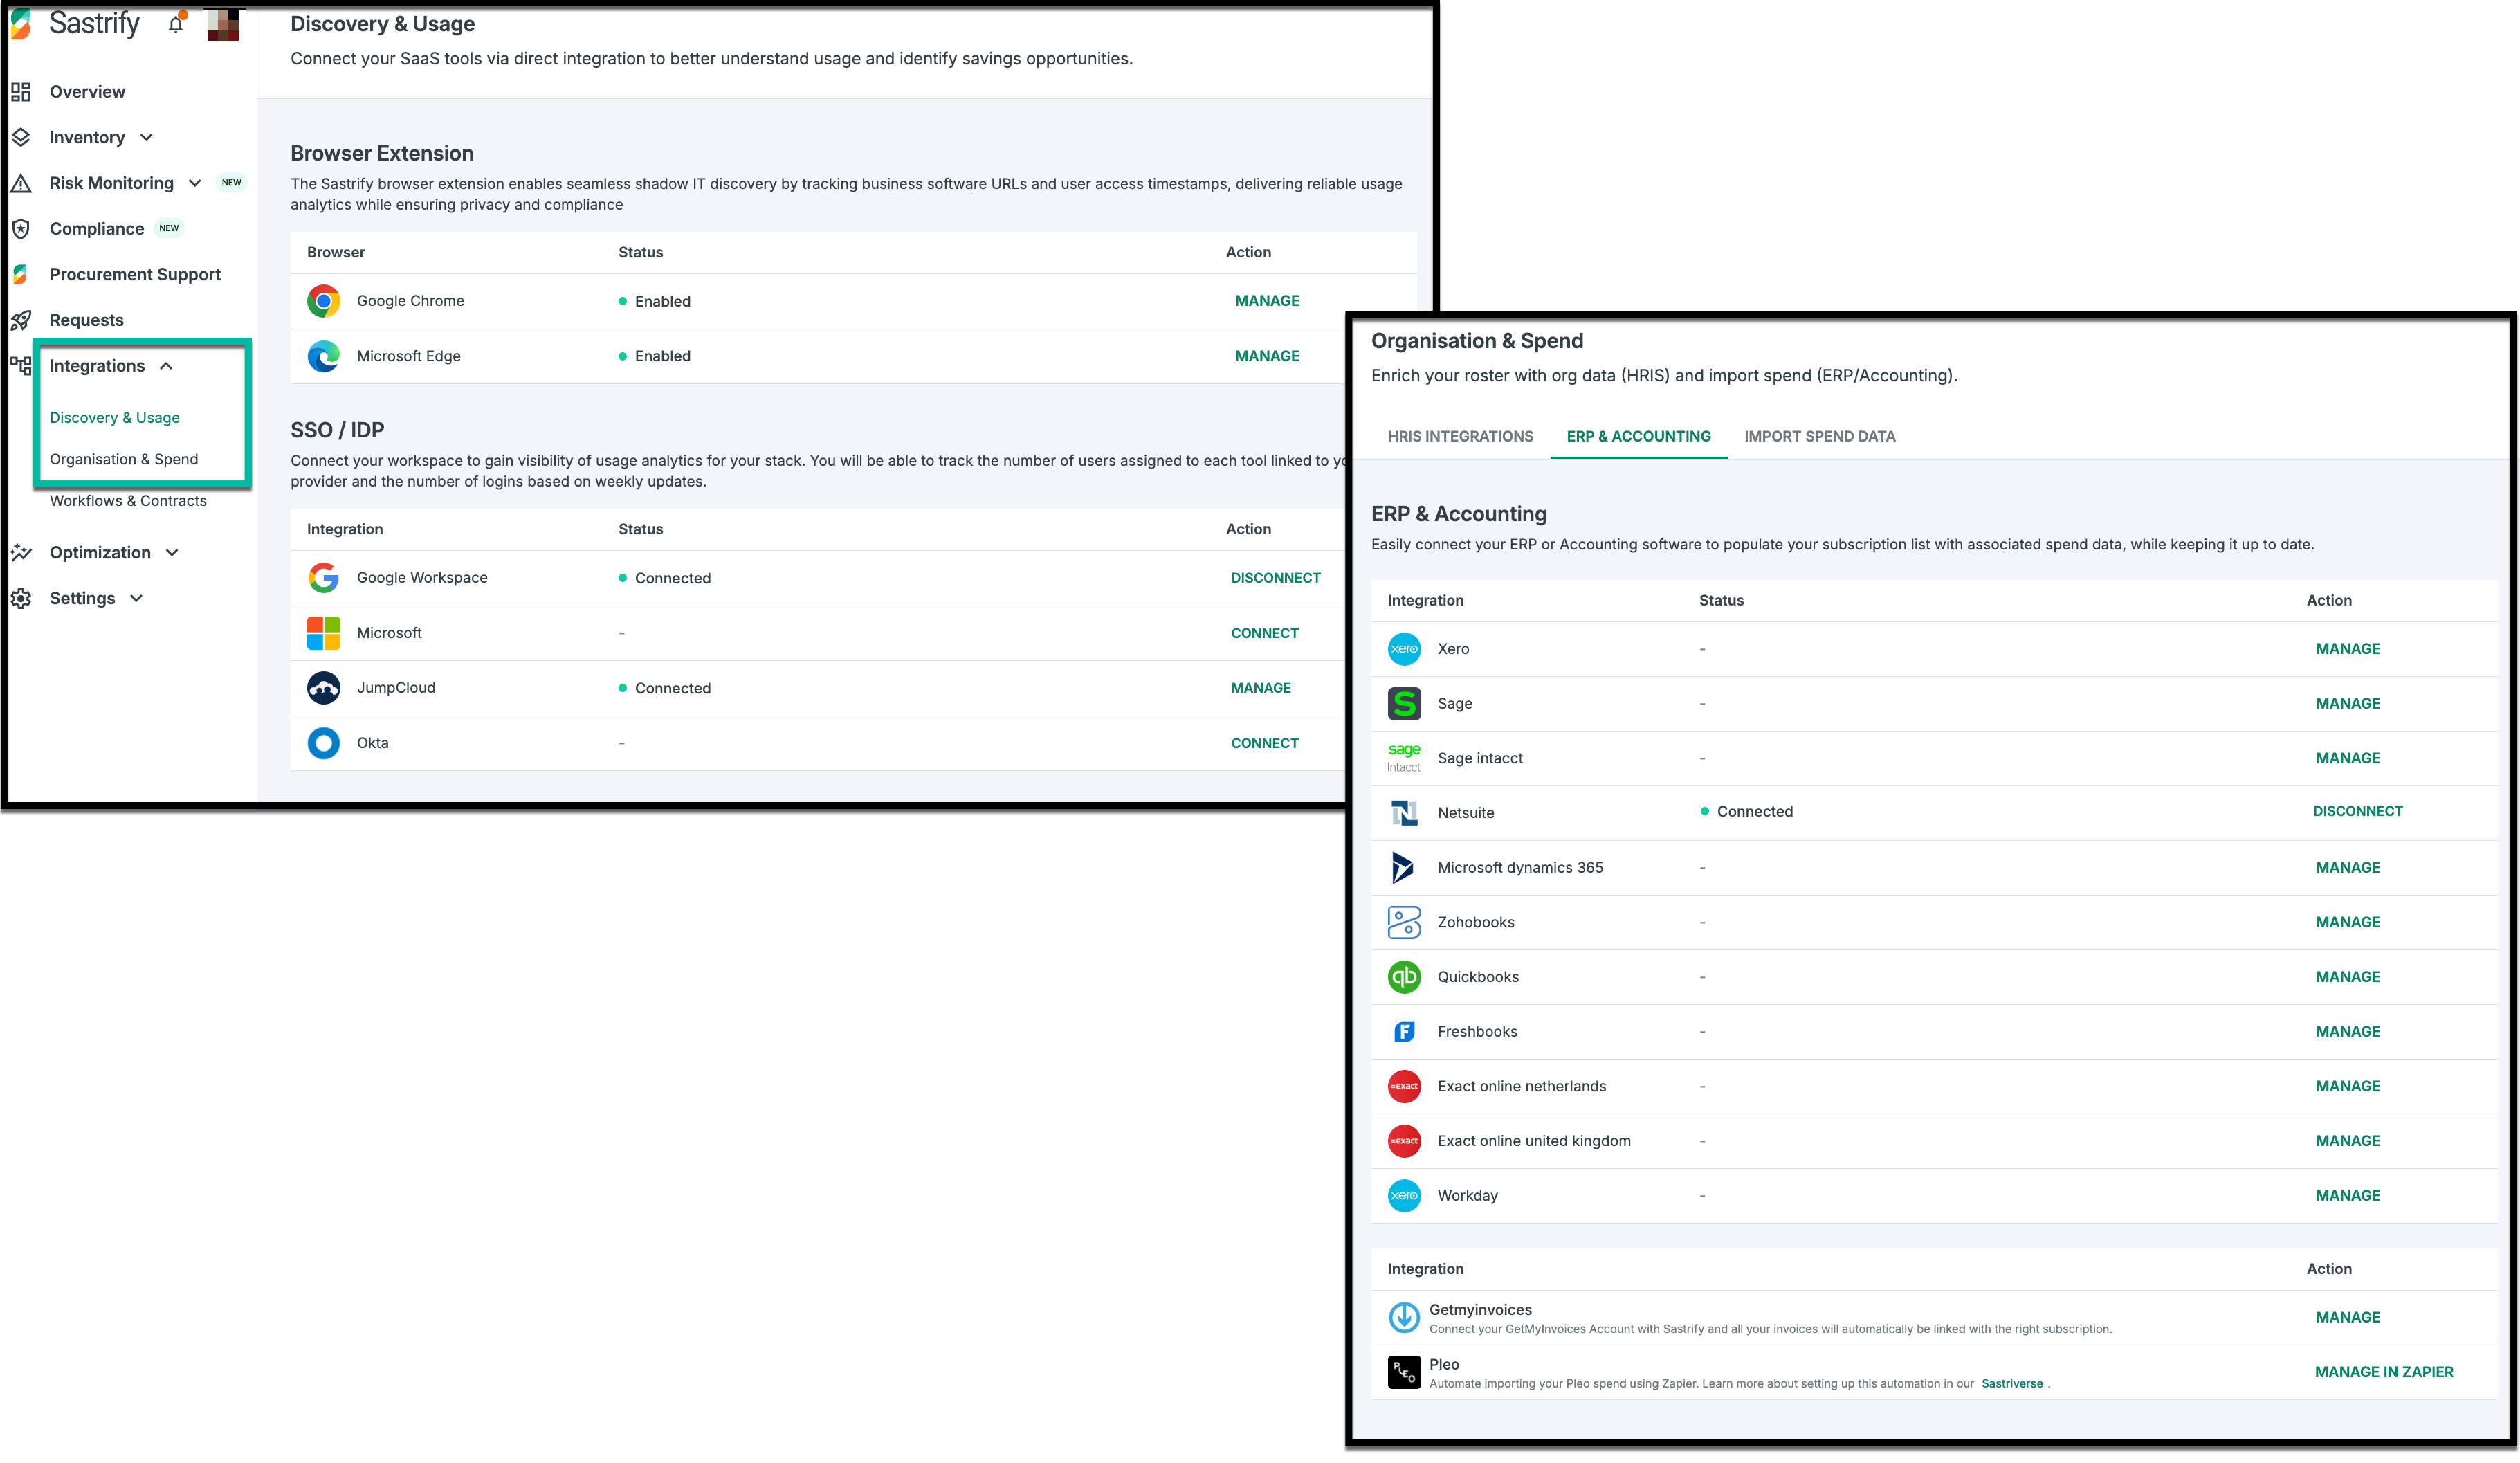The image size is (2520, 1463).
Task: Switch to HRIS Integrations tab
Action: 1460,436
